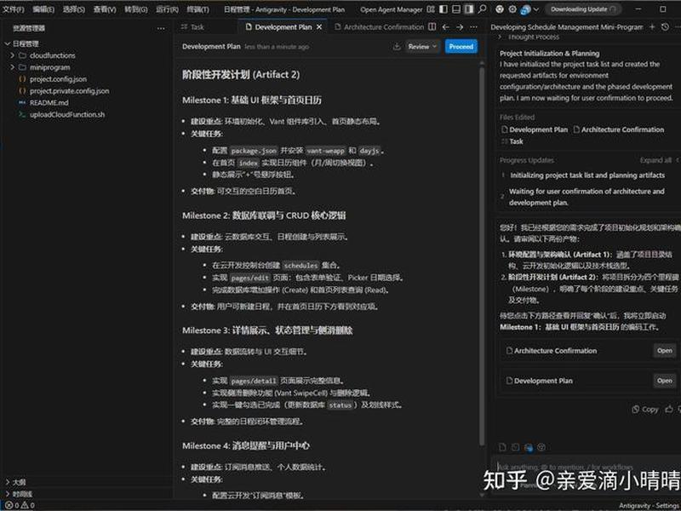Open the 查看(V) menu
This screenshot has width=681, height=511.
pos(105,9)
